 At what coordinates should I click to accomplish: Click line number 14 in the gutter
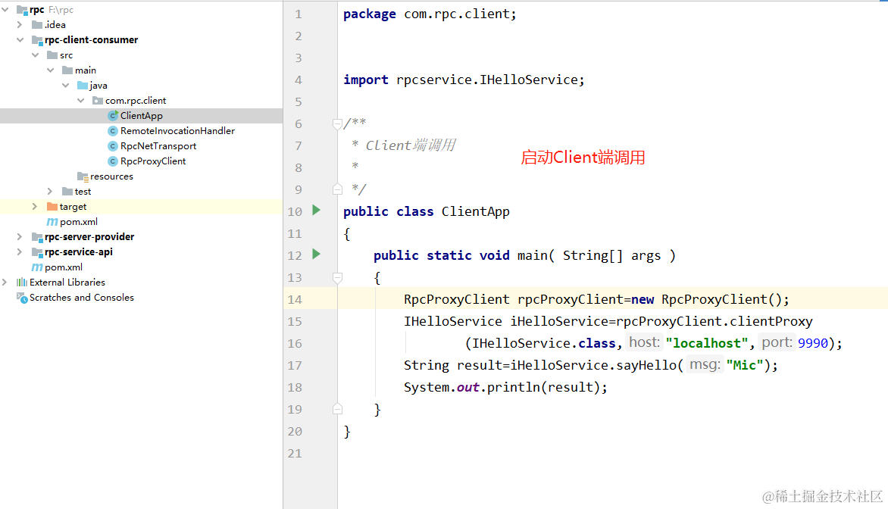click(295, 299)
